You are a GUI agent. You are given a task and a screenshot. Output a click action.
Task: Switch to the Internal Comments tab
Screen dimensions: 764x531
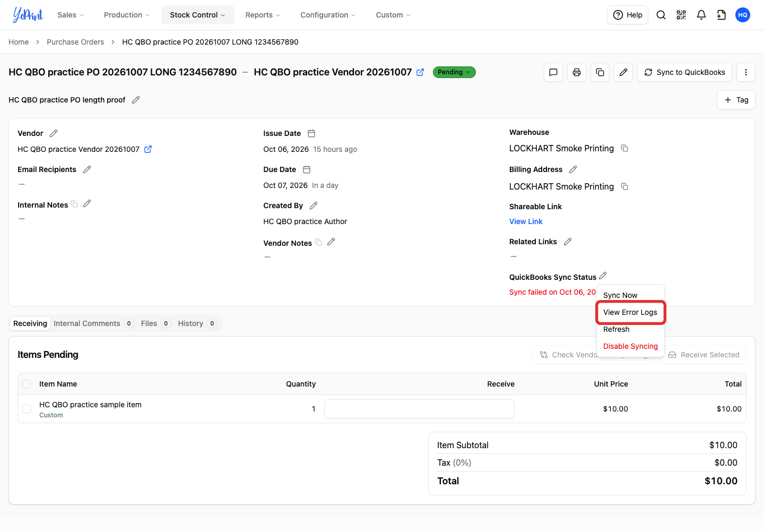pos(94,323)
